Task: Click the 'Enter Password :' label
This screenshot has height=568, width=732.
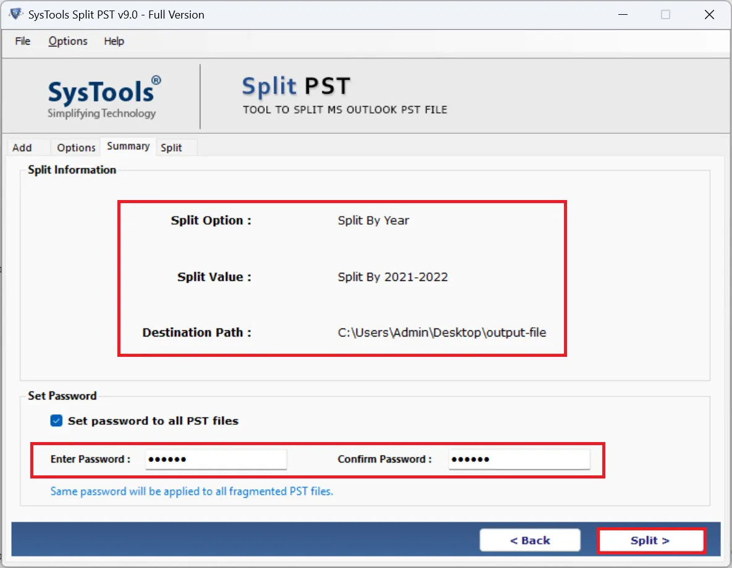Action: (91, 459)
